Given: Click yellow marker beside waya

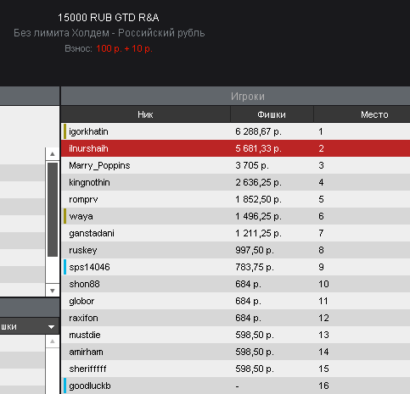Looking at the screenshot, I should pos(65,216).
